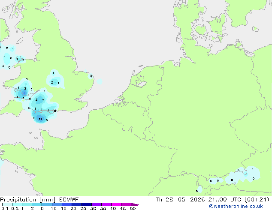Click the 0.1–0.5 mm legend color swatch
Image resolution: width=272 pixels, height=210 pixels.
pyautogui.click(x=7, y=204)
